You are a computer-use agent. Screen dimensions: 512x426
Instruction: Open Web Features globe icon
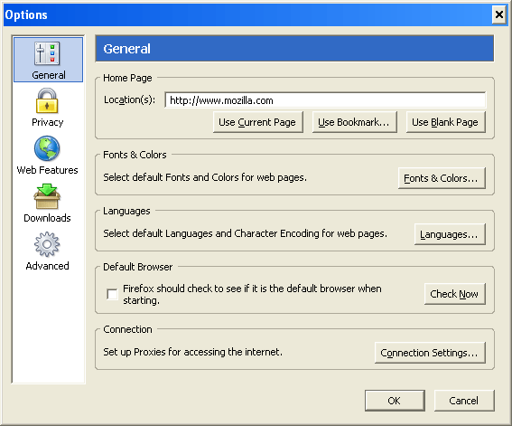point(47,148)
